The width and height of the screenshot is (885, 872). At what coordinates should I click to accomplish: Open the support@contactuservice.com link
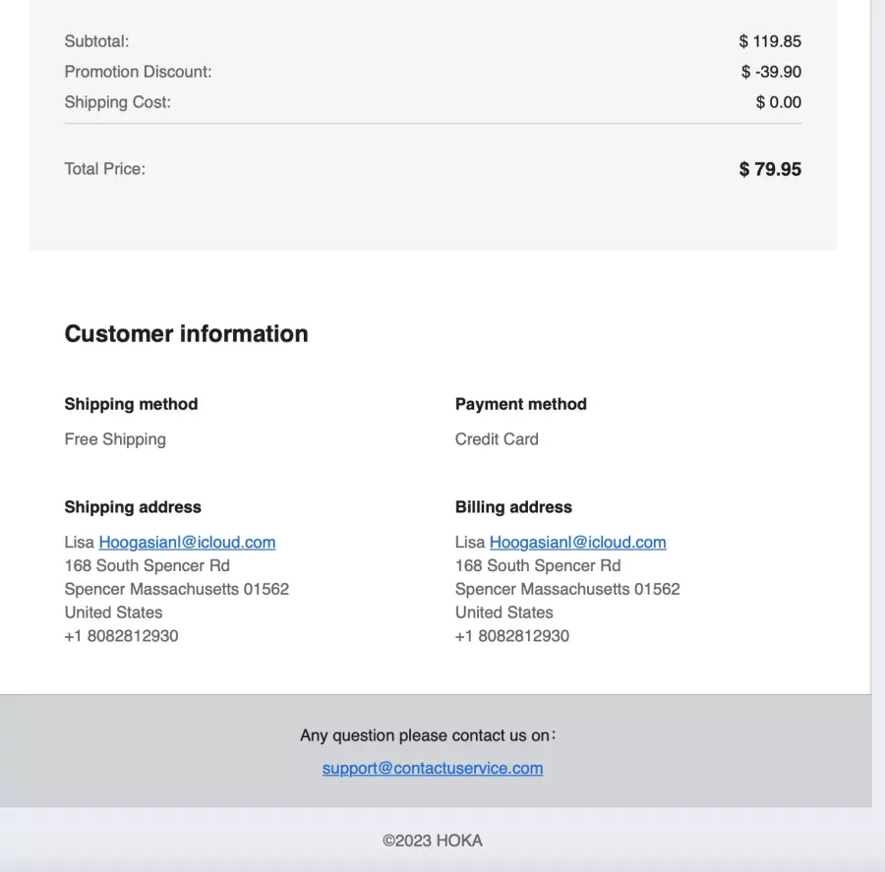point(433,768)
